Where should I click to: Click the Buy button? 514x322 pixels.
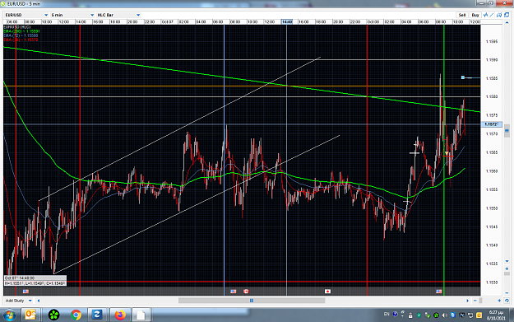(x=475, y=15)
